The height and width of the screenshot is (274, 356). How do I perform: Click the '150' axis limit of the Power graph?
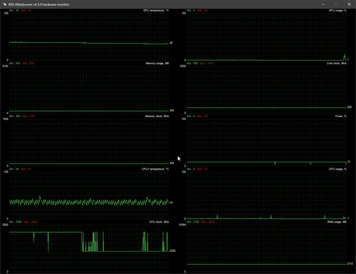(184, 119)
